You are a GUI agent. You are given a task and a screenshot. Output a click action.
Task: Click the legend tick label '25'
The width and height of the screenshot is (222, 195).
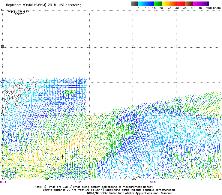tap(169, 8)
